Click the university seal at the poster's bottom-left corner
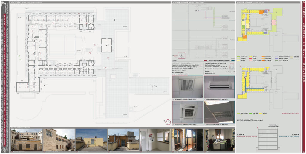306x154 pixels. pos(4,150)
